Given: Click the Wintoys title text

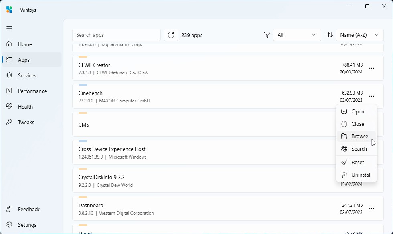Looking at the screenshot, I should (28, 10).
